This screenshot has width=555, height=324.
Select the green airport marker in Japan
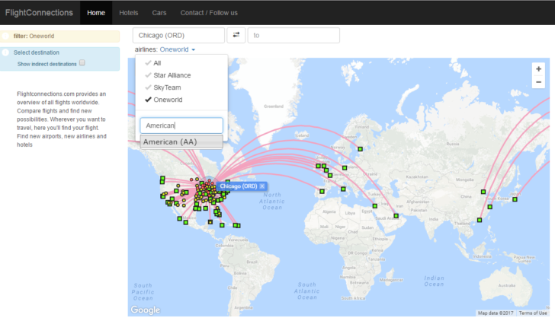(515, 199)
